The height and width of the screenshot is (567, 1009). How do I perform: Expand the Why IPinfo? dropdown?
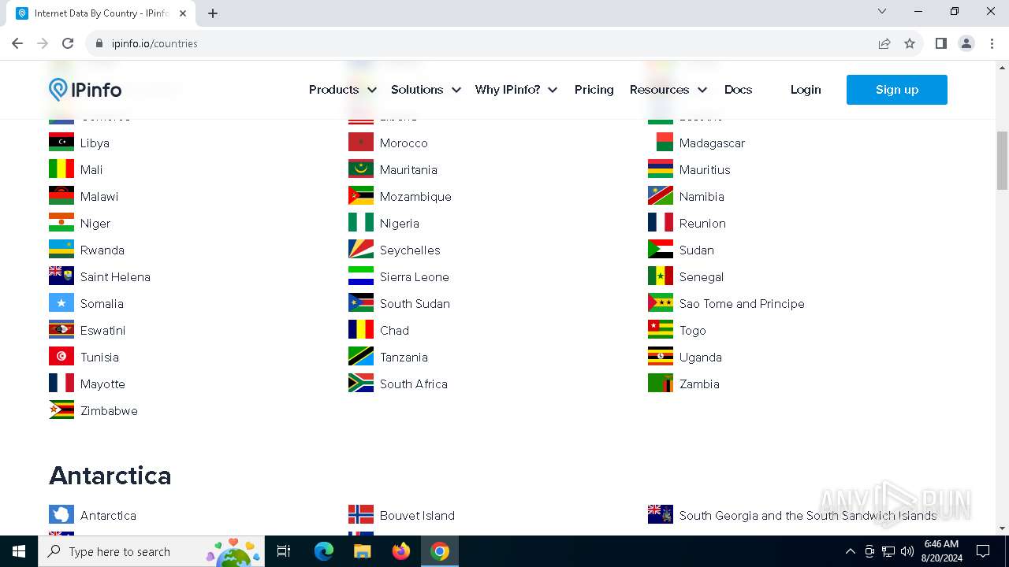coord(516,90)
